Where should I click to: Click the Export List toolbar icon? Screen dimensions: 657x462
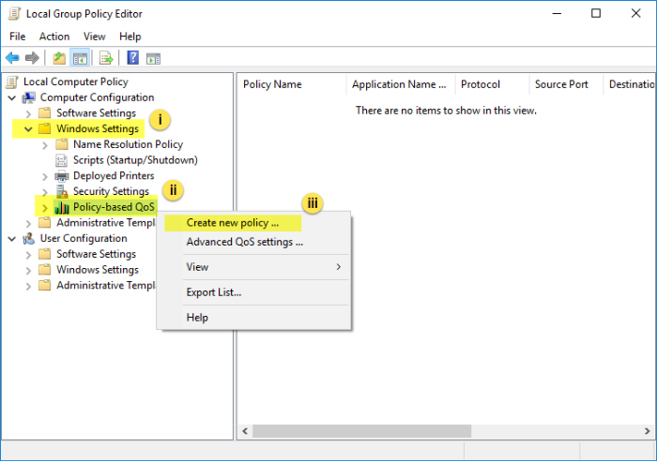pyautogui.click(x=106, y=58)
